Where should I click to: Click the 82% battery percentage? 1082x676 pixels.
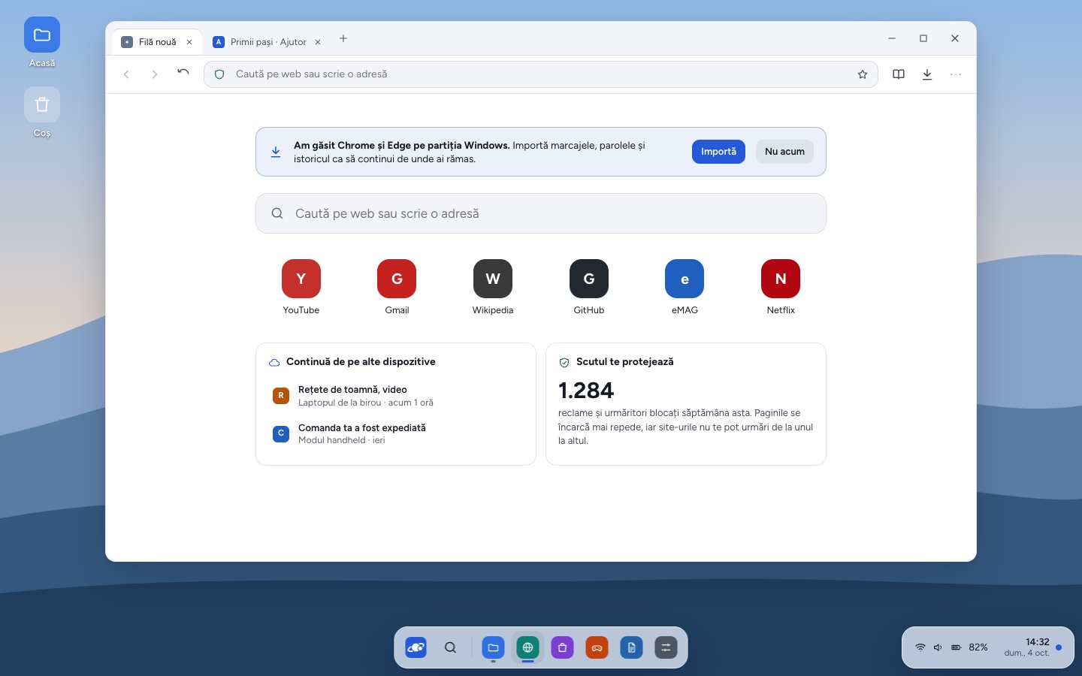978,647
